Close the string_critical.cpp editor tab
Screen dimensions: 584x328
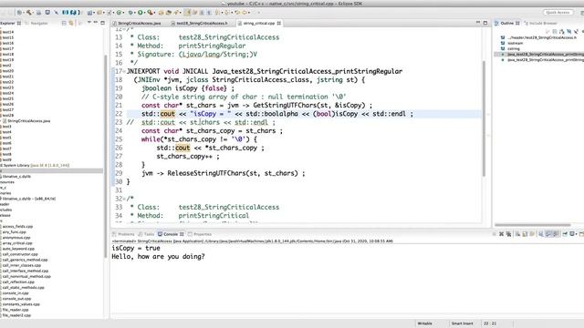tap(279, 23)
